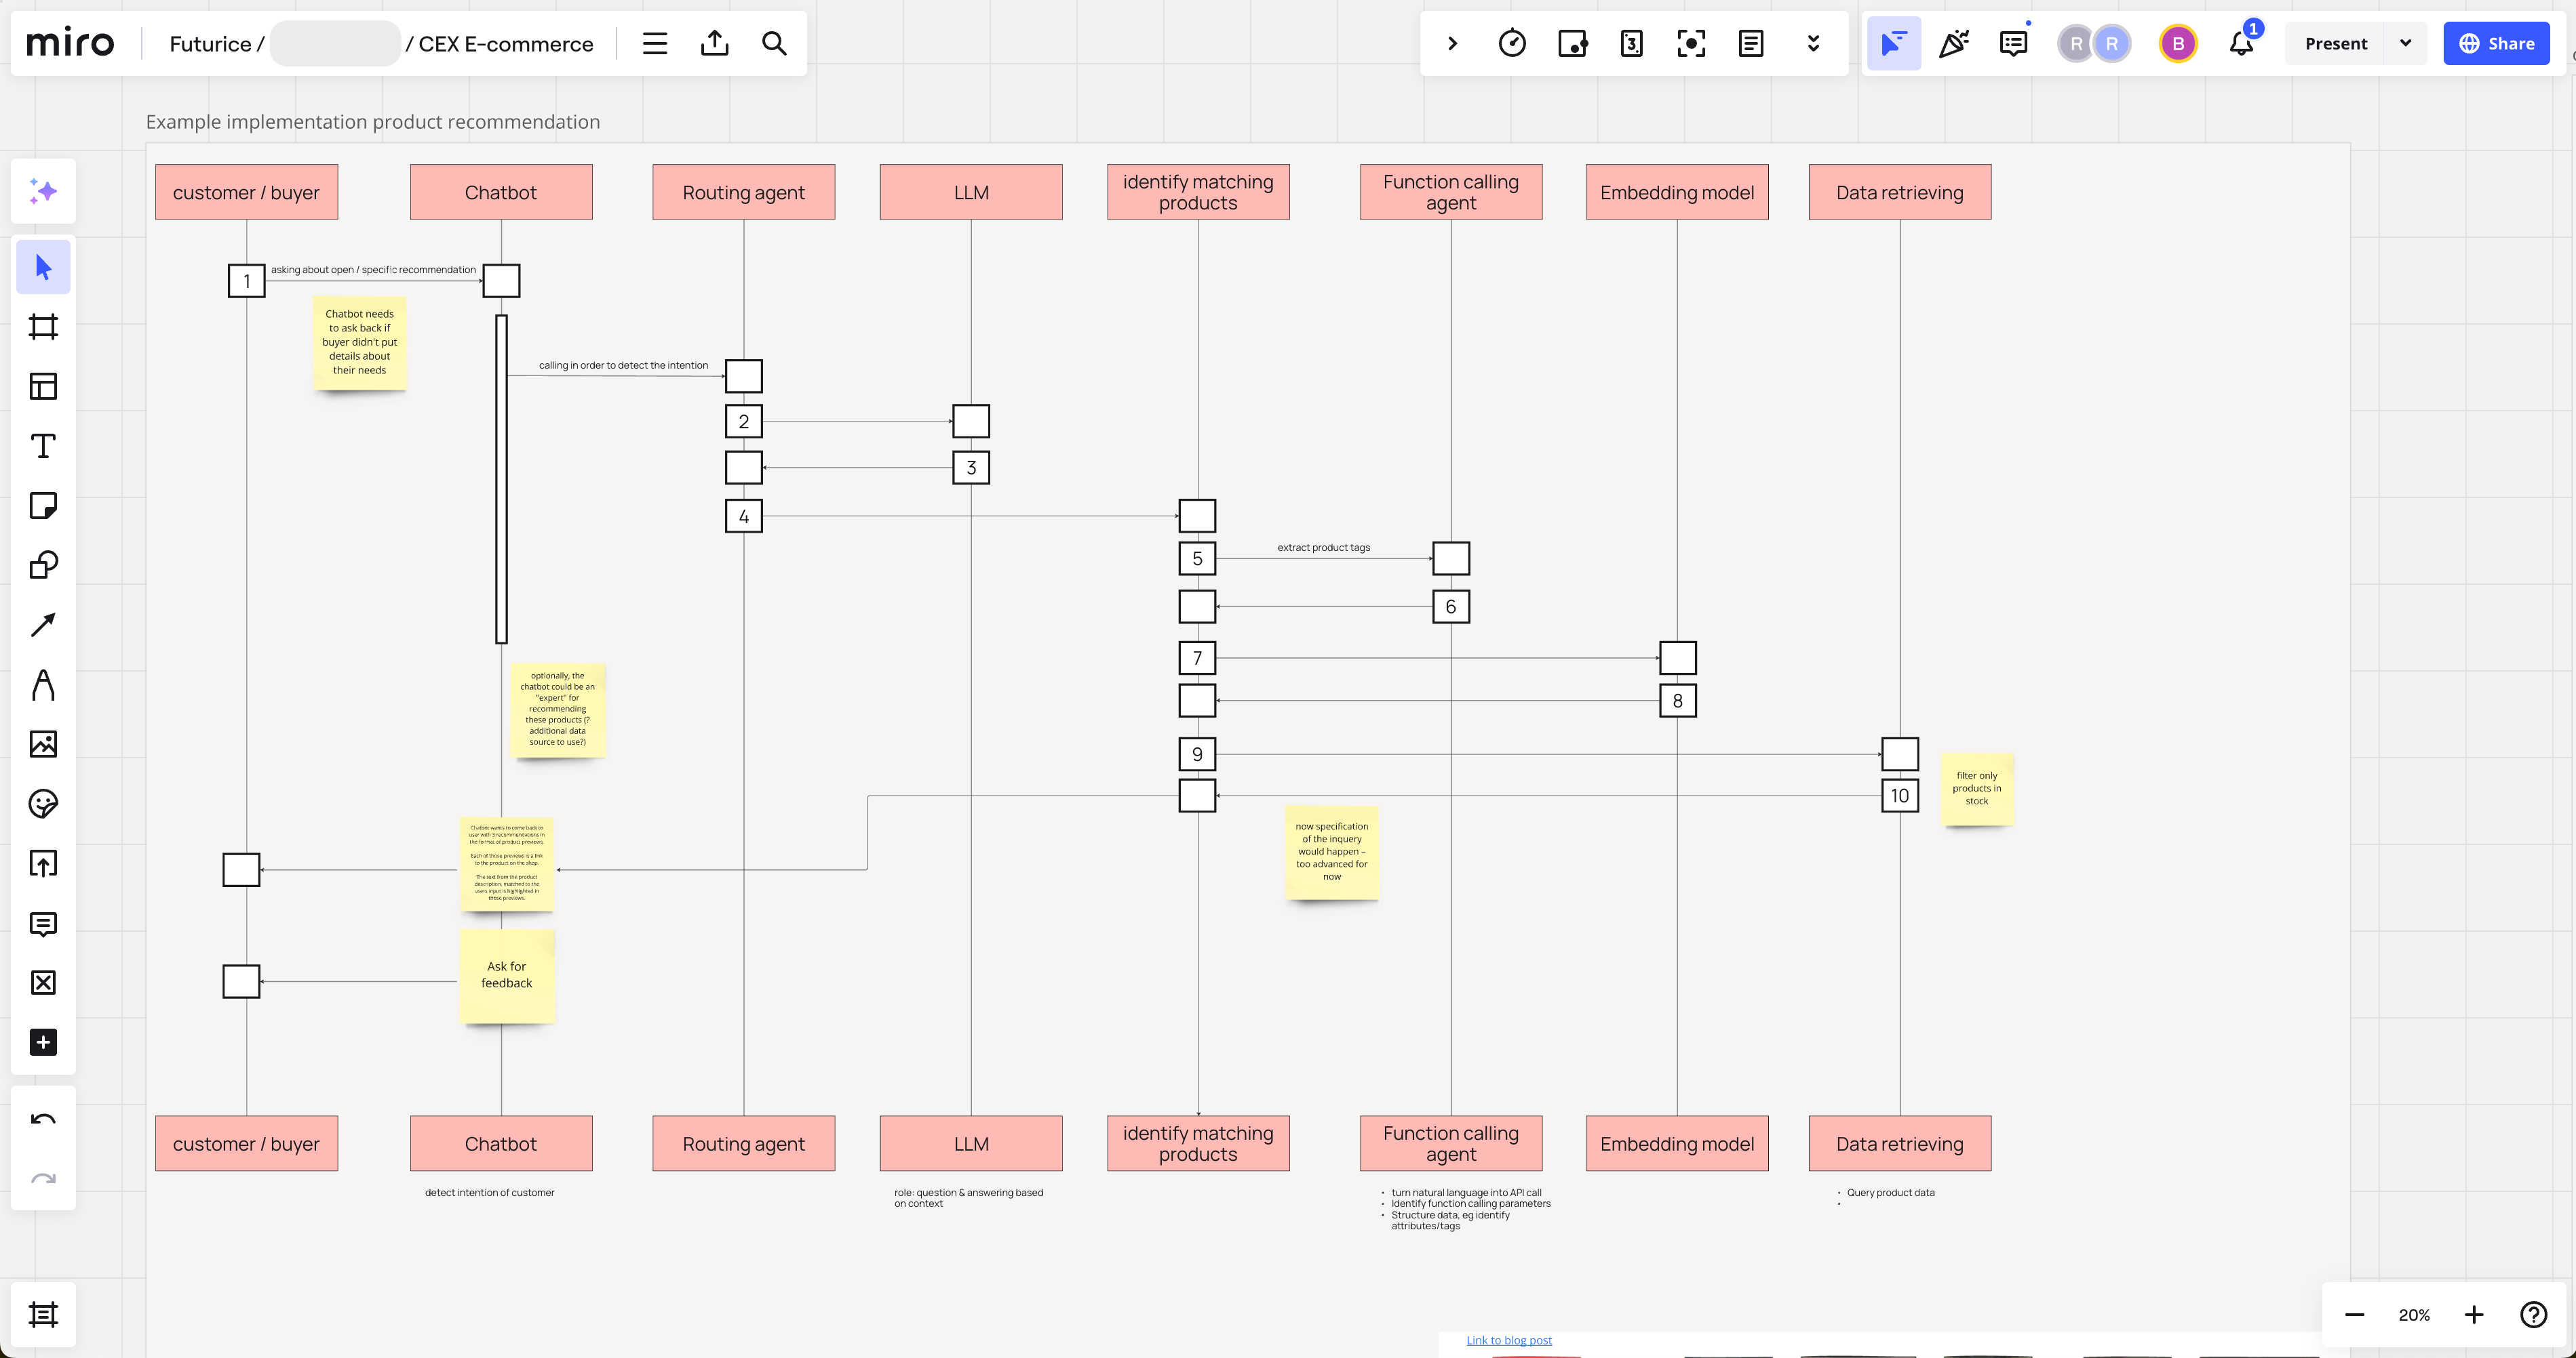
Task: Open the Link to blog post
Action: 1508,1340
